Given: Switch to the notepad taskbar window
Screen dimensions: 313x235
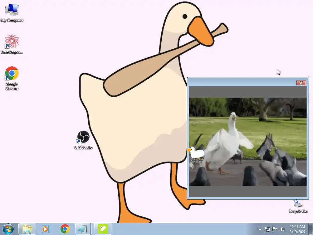Looking at the screenshot, I should click(83, 229).
